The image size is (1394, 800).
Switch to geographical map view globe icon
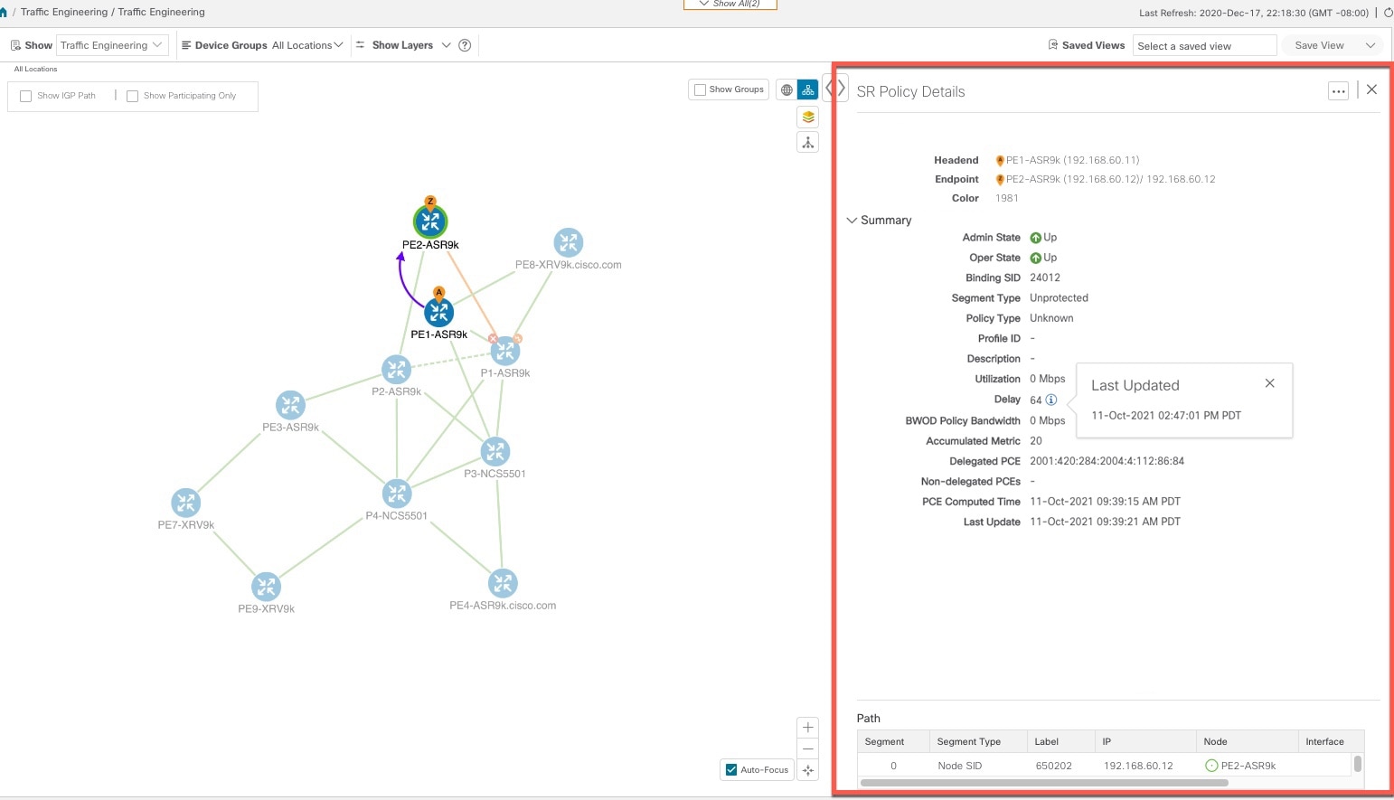[x=786, y=89]
